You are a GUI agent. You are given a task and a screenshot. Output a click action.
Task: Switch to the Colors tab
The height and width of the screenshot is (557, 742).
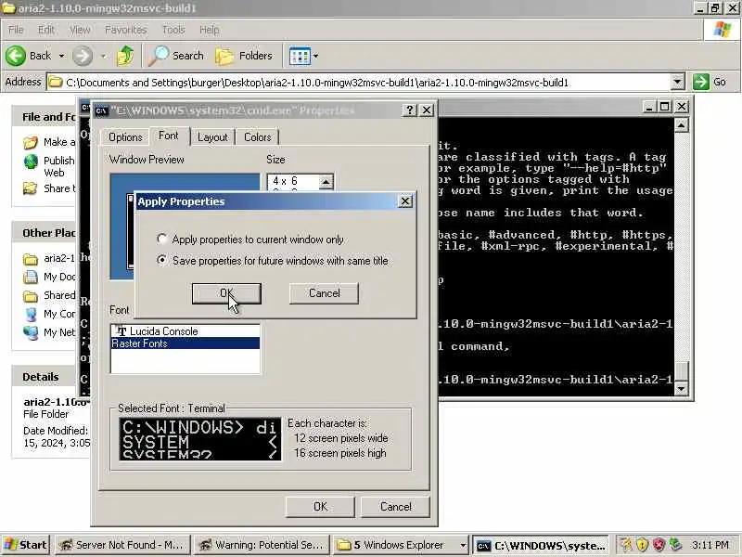[x=258, y=136]
